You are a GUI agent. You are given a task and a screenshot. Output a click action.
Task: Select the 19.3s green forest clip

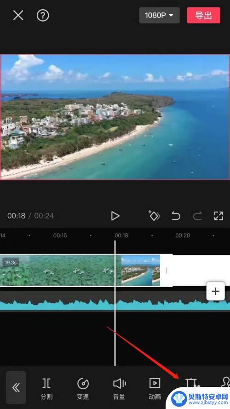click(x=61, y=271)
